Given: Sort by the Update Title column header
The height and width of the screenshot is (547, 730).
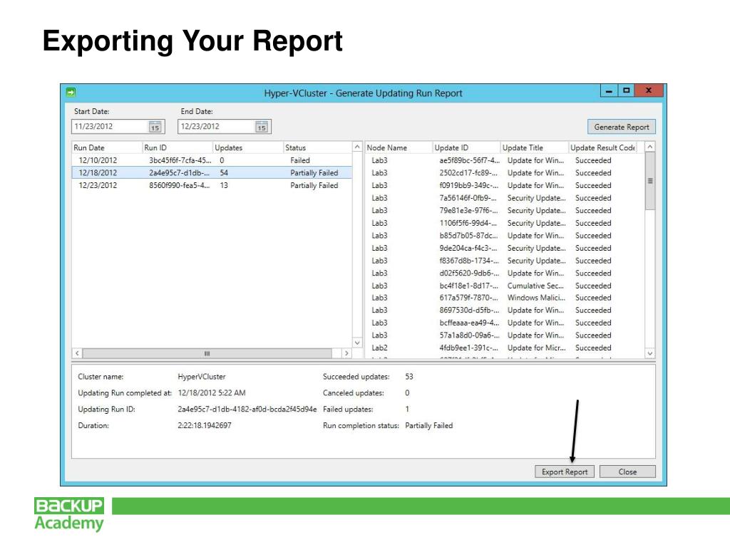Looking at the screenshot, I should coord(535,147).
